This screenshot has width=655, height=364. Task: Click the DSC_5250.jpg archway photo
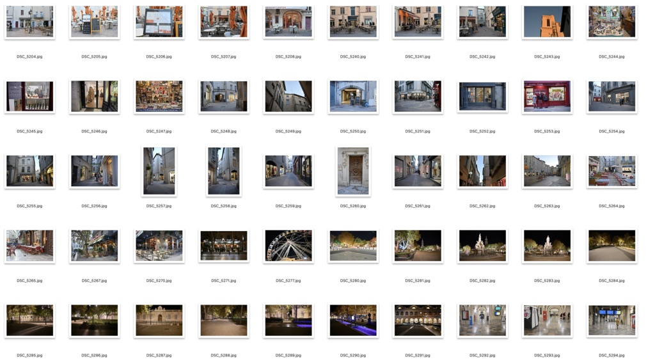[x=353, y=97]
